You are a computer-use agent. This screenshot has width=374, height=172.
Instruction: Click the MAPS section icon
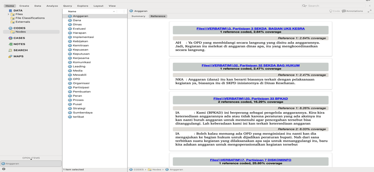coord(10,57)
